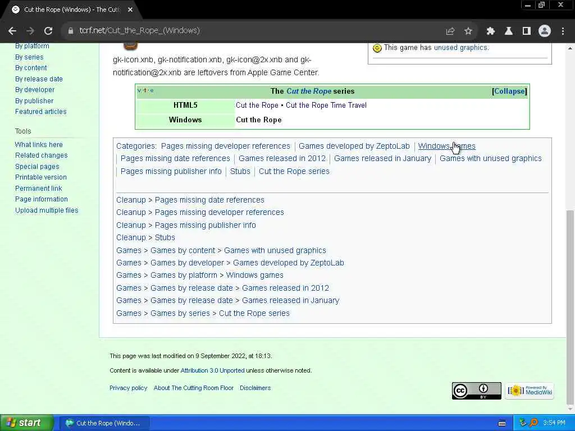Click the Powered by MediaWiki badge
575x431 pixels.
tap(530, 391)
